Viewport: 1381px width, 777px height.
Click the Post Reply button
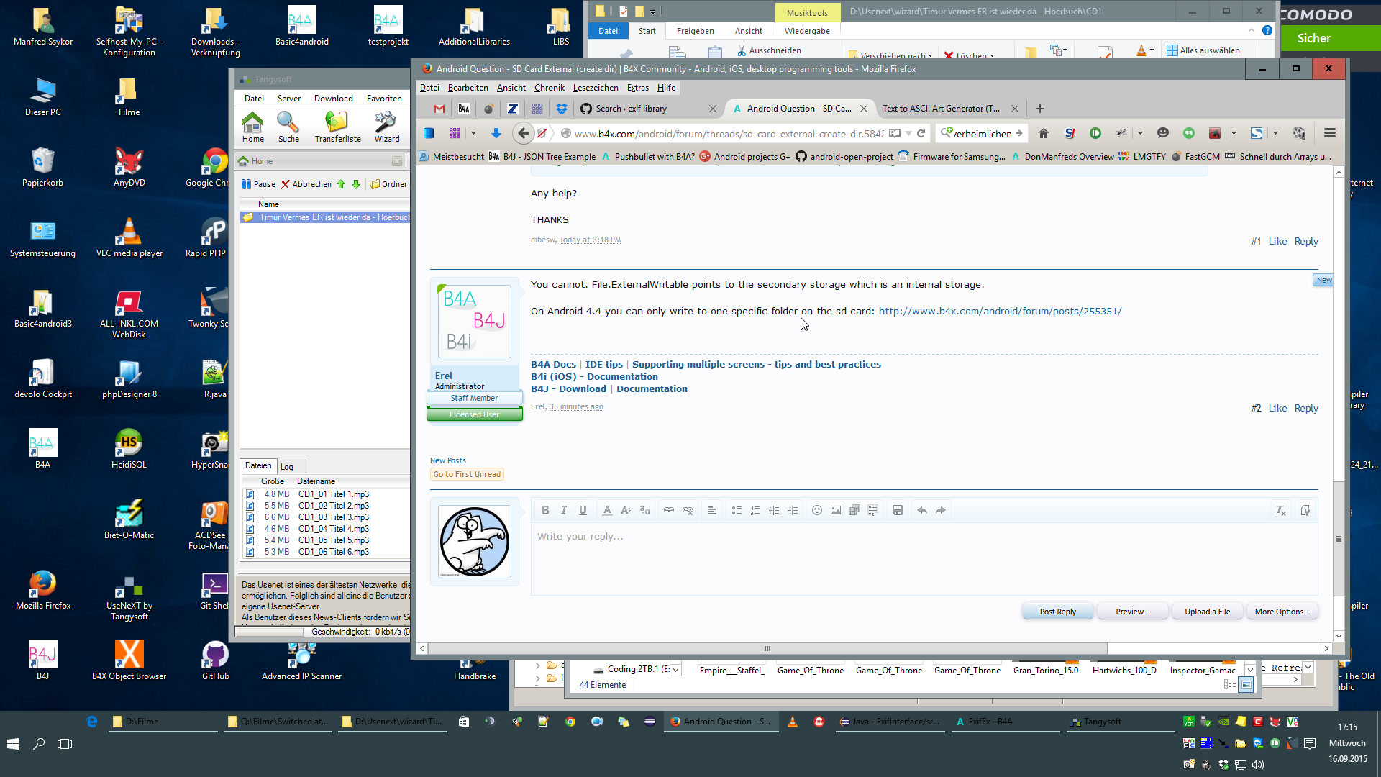(x=1057, y=612)
